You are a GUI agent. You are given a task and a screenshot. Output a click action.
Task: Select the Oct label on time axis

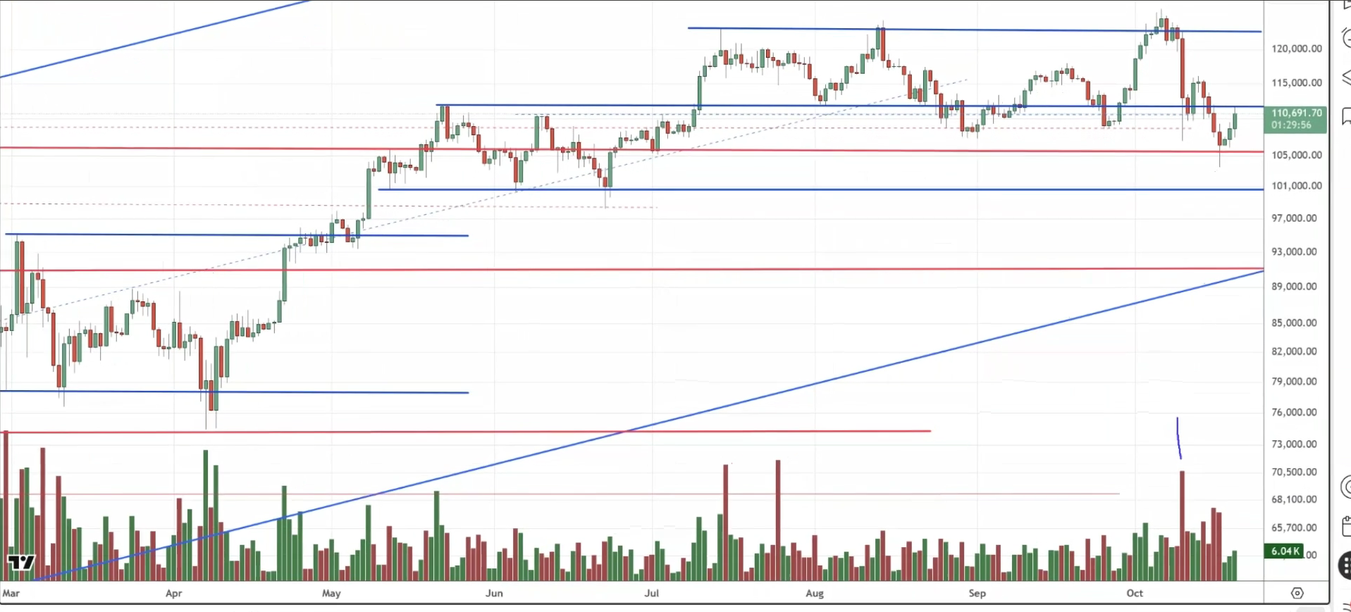point(1135,593)
